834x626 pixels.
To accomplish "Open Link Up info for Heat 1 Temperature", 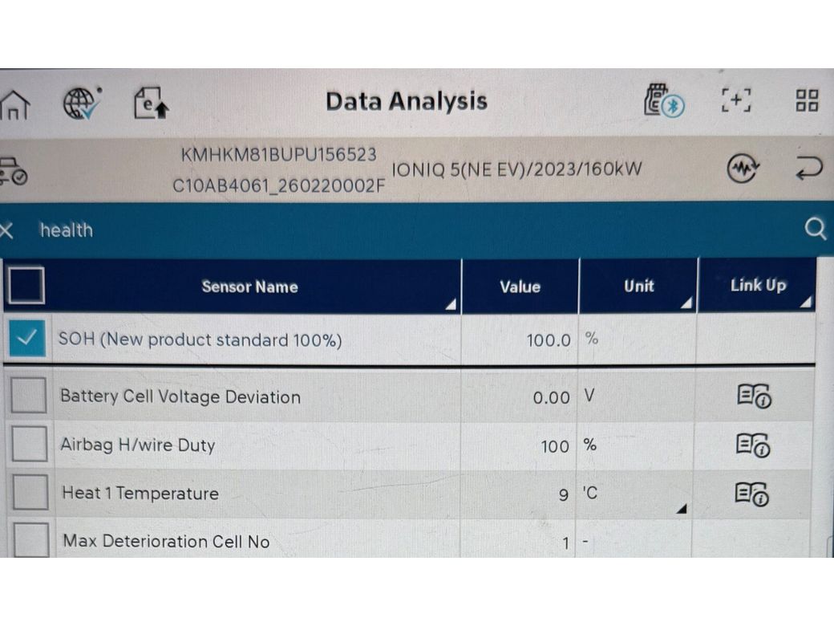I will pyautogui.click(x=753, y=493).
